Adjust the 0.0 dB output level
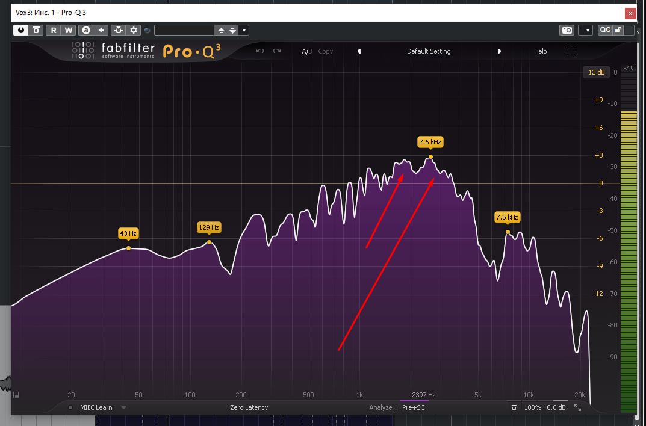Viewport: 646px width, 426px height. point(556,407)
